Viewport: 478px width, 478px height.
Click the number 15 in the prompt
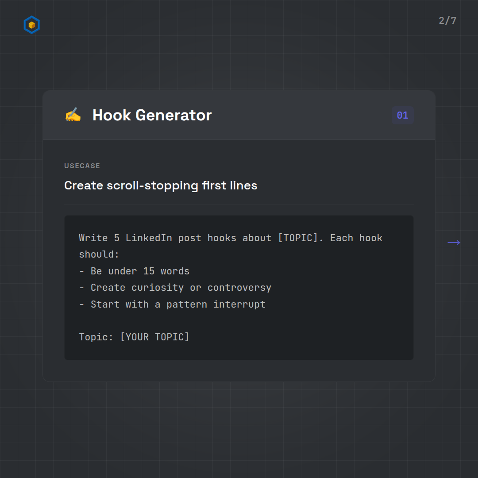coord(149,271)
